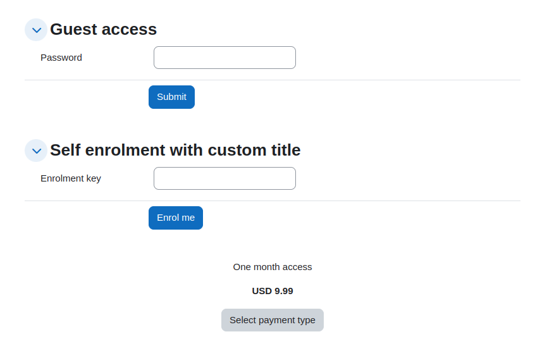
Task: Focus the Enrolment key input field
Action: 224,178
